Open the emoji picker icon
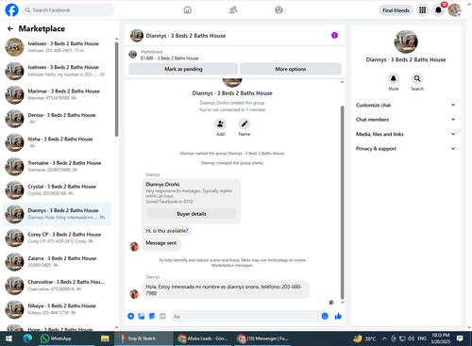Viewport: 472px width, 346px height. click(x=325, y=316)
